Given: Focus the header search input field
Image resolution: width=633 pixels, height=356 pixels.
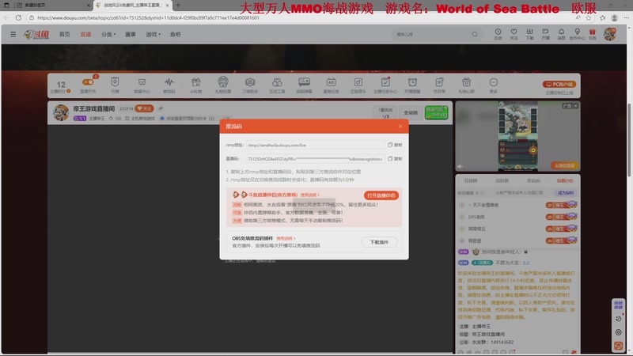Looking at the screenshot, I should [430, 34].
